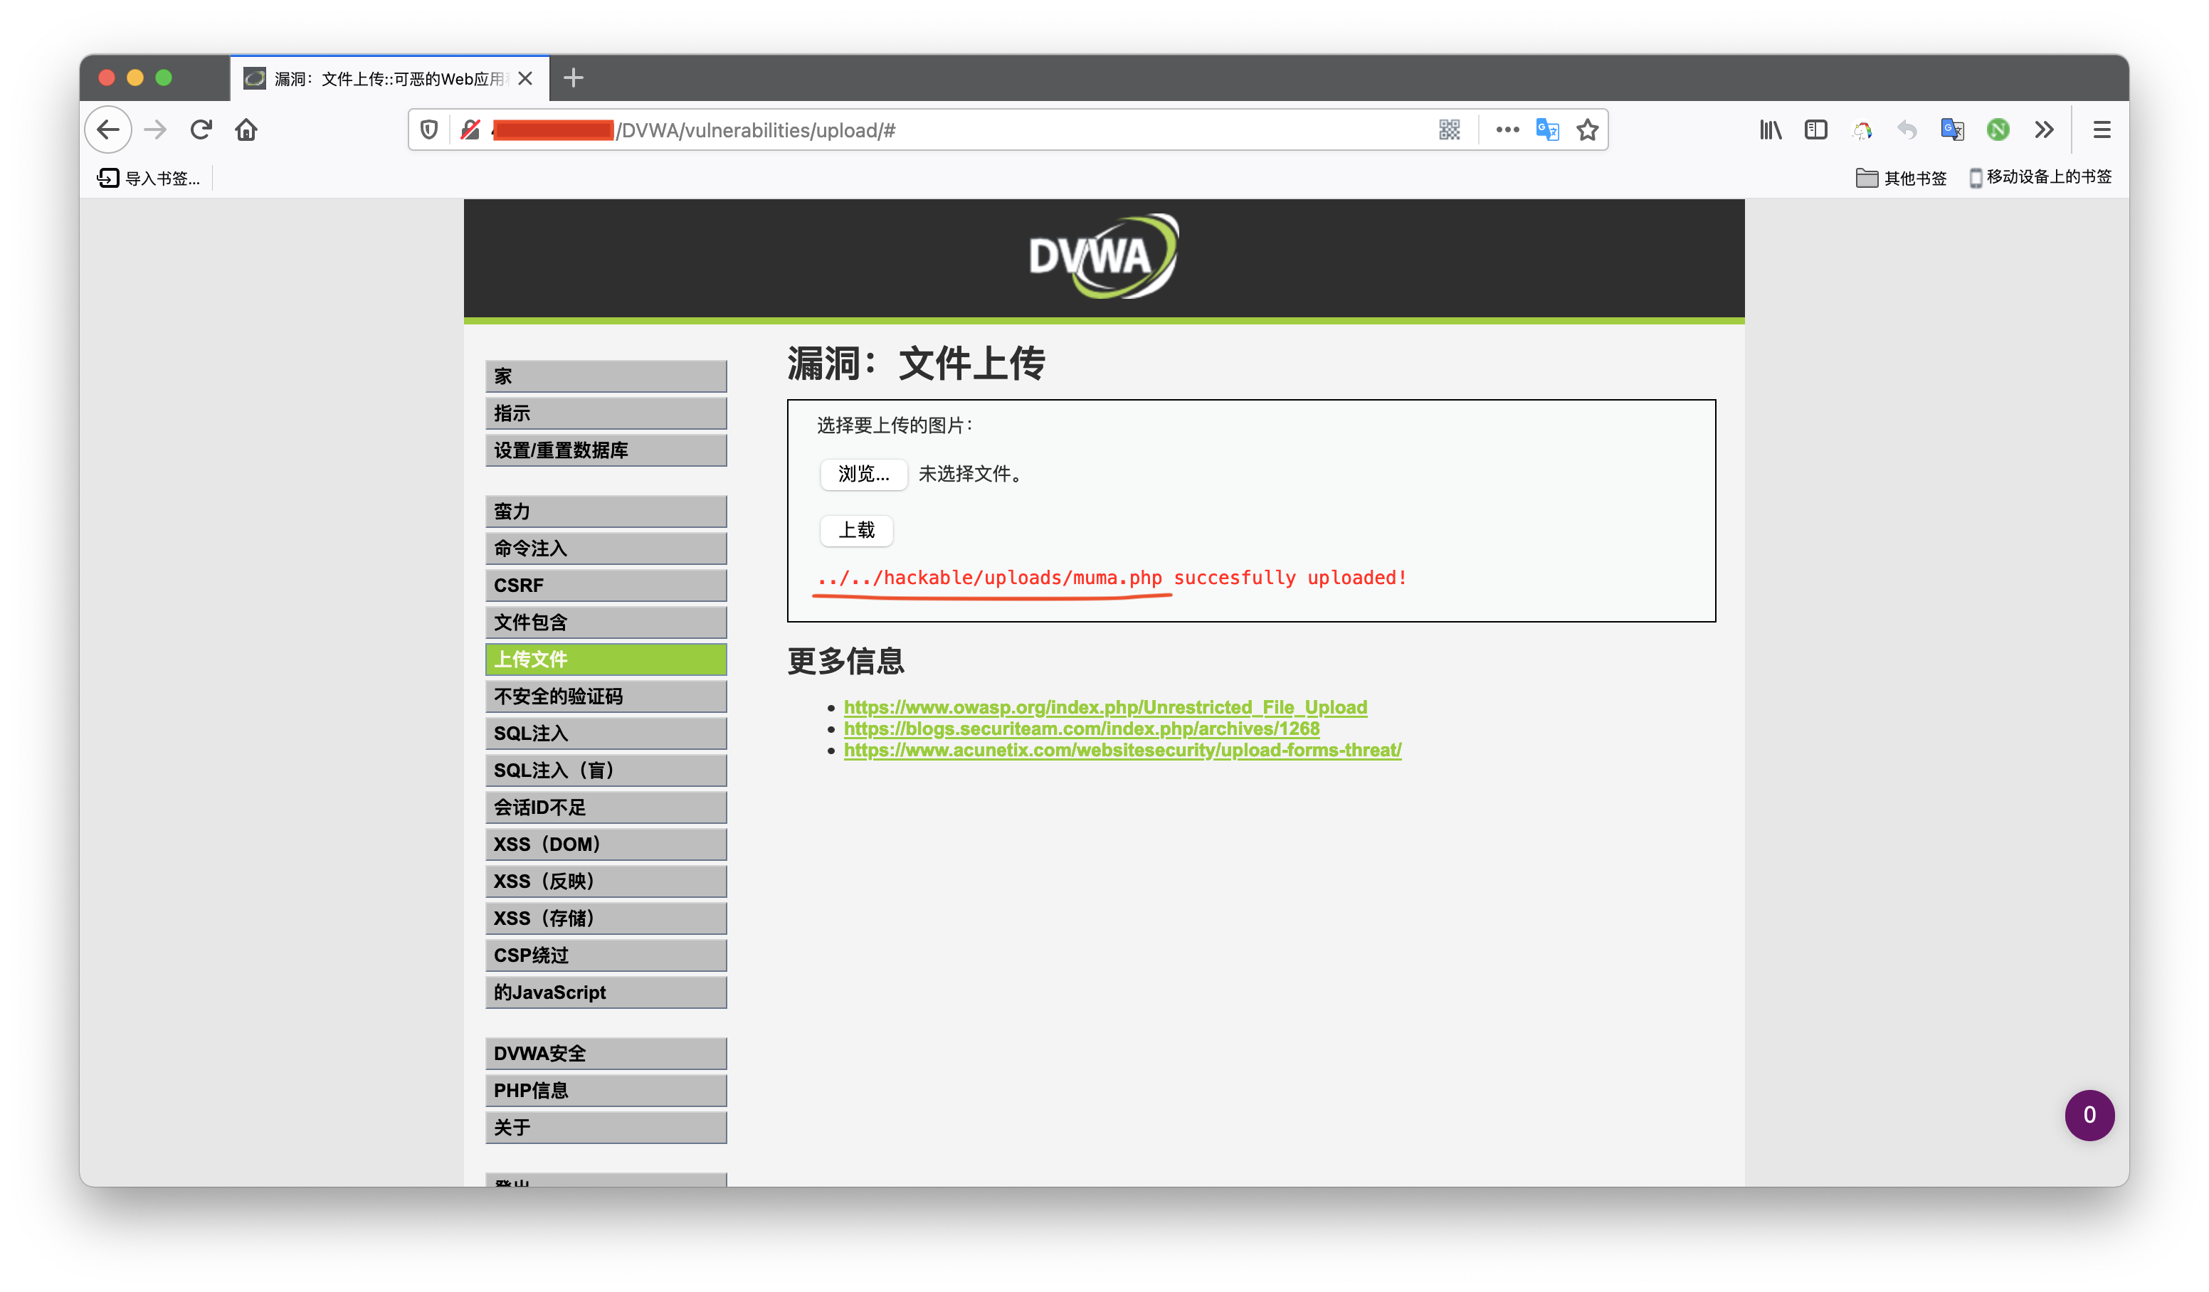Click the forward navigation arrow
The image size is (2209, 1292).
coord(155,129)
